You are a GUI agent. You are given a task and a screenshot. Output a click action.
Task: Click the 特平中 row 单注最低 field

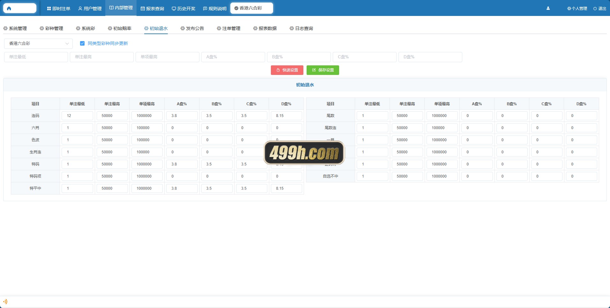[x=78, y=188]
